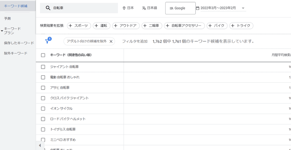
Task: Open the date range dropdown arrow
Action: click(x=243, y=8)
